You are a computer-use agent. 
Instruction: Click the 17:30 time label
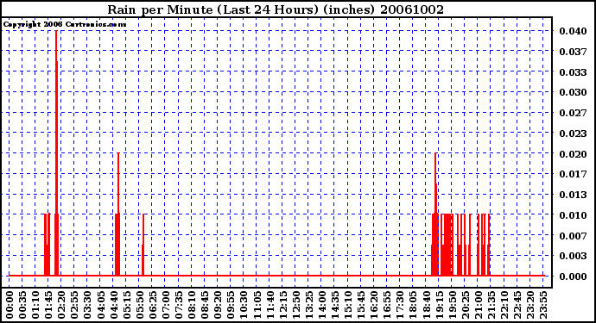399,305
